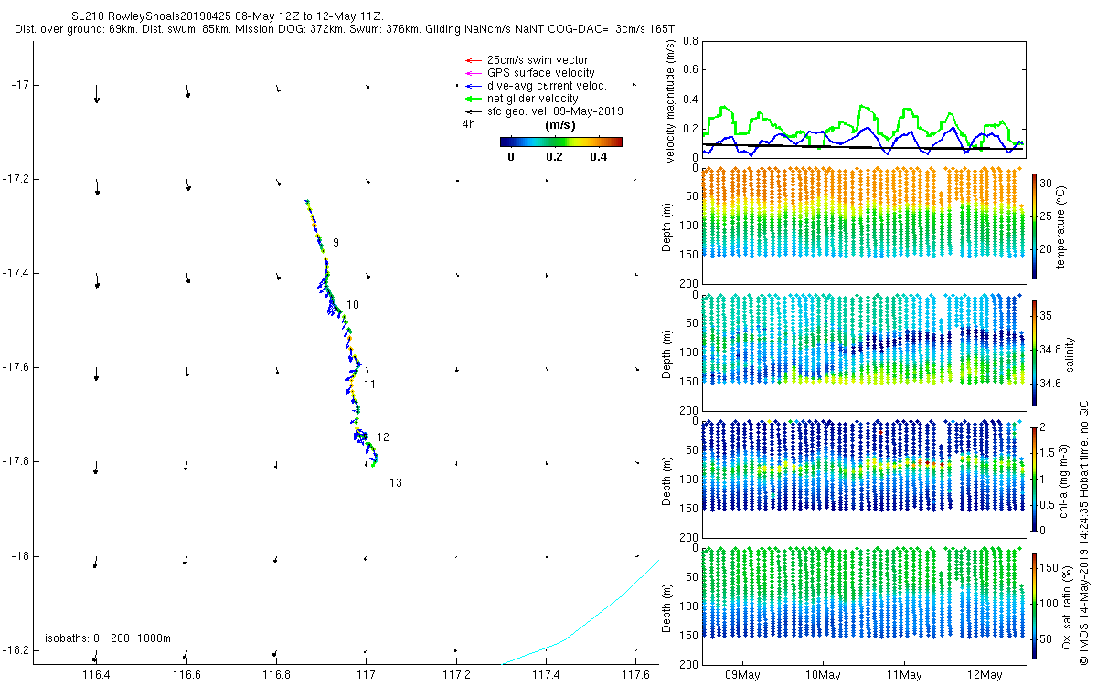Viewport: 1097px width, 685px height.
Task: Click the black sfc geo. vel. legend arrow
Action: pyautogui.click(x=473, y=111)
